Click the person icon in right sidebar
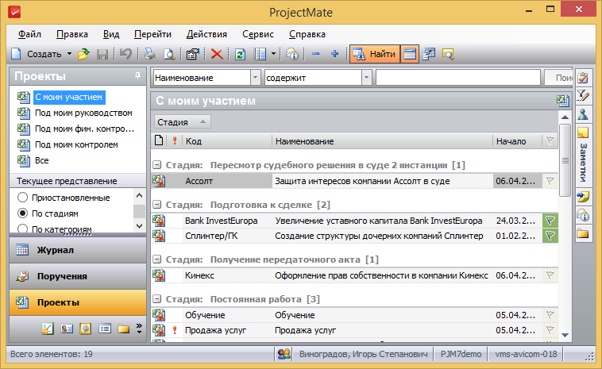 583,114
